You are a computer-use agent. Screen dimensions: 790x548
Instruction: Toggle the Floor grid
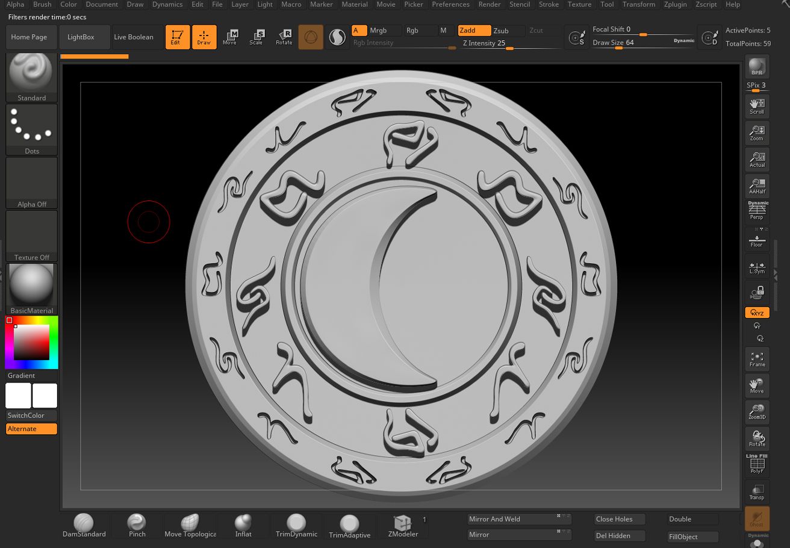point(757,239)
